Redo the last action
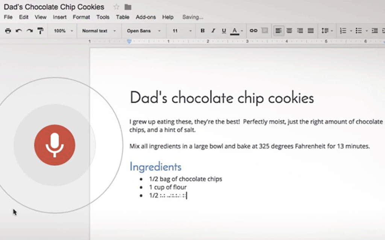Viewport: 385px width, 240px height. (x=30, y=31)
